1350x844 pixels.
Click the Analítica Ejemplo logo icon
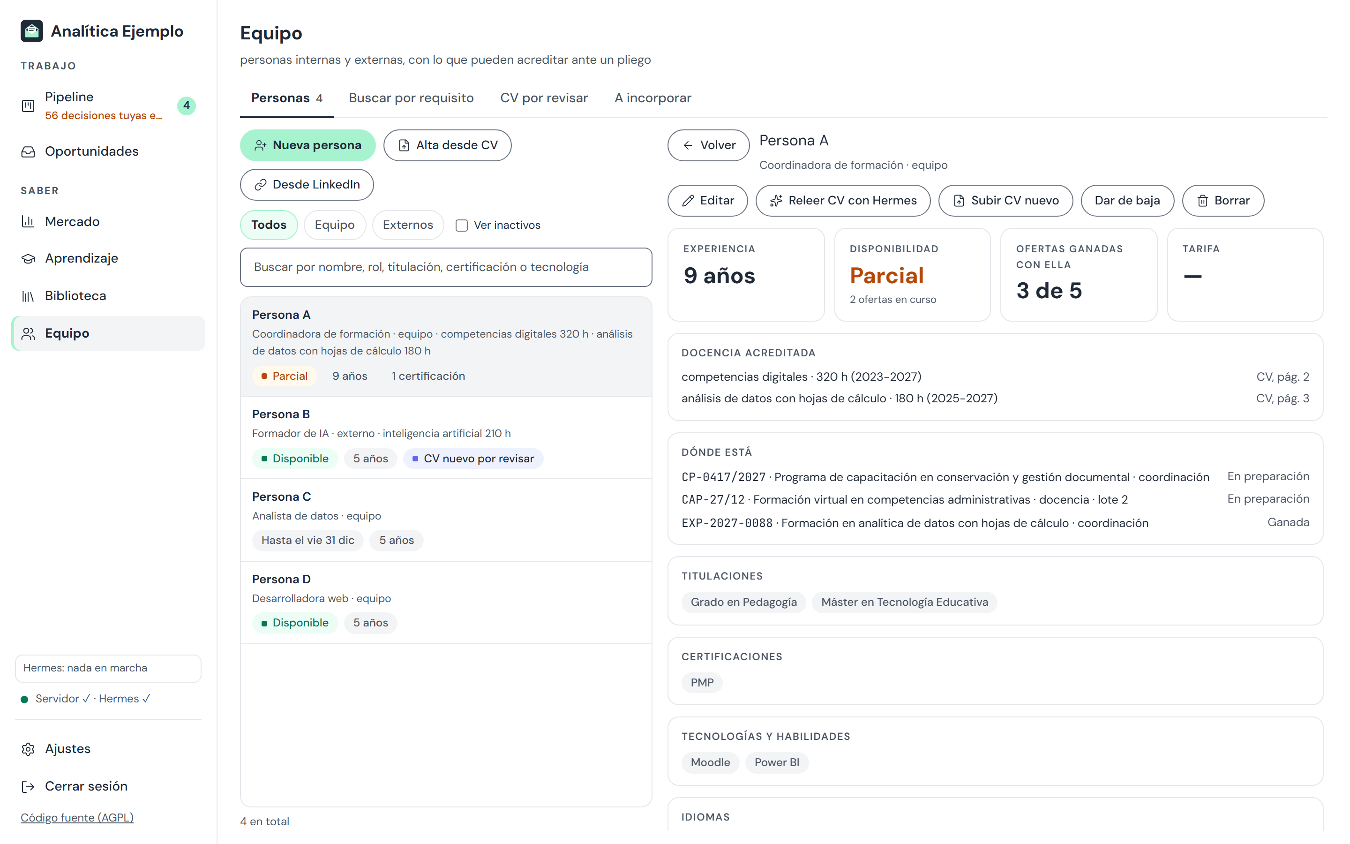pos(32,30)
